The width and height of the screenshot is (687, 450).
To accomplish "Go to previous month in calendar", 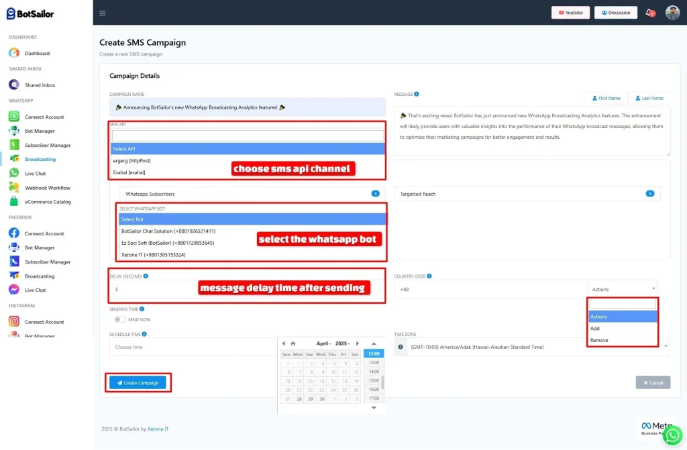I will (284, 343).
